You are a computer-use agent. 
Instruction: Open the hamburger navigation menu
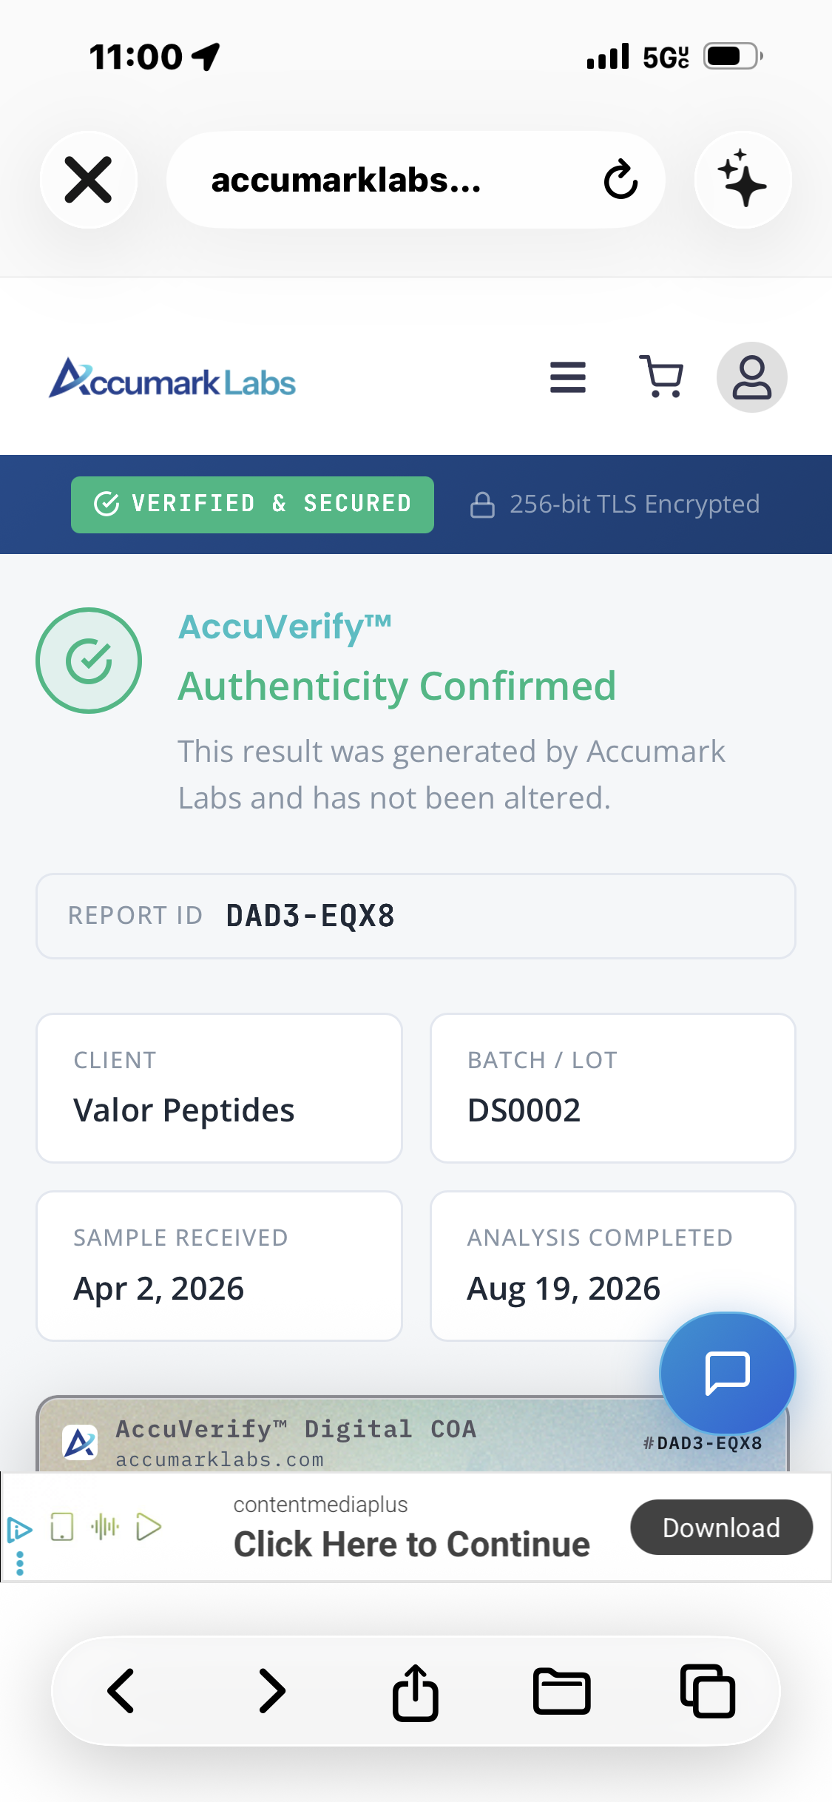(x=568, y=377)
